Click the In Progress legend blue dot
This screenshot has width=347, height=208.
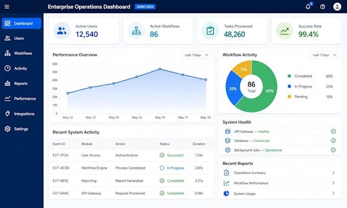coord(289,86)
